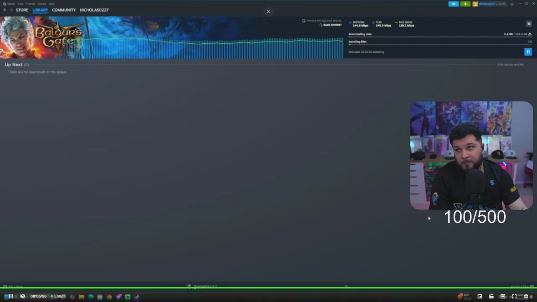Open Copilot icon on the taskbar
537x302 pixels.
(x=72, y=297)
